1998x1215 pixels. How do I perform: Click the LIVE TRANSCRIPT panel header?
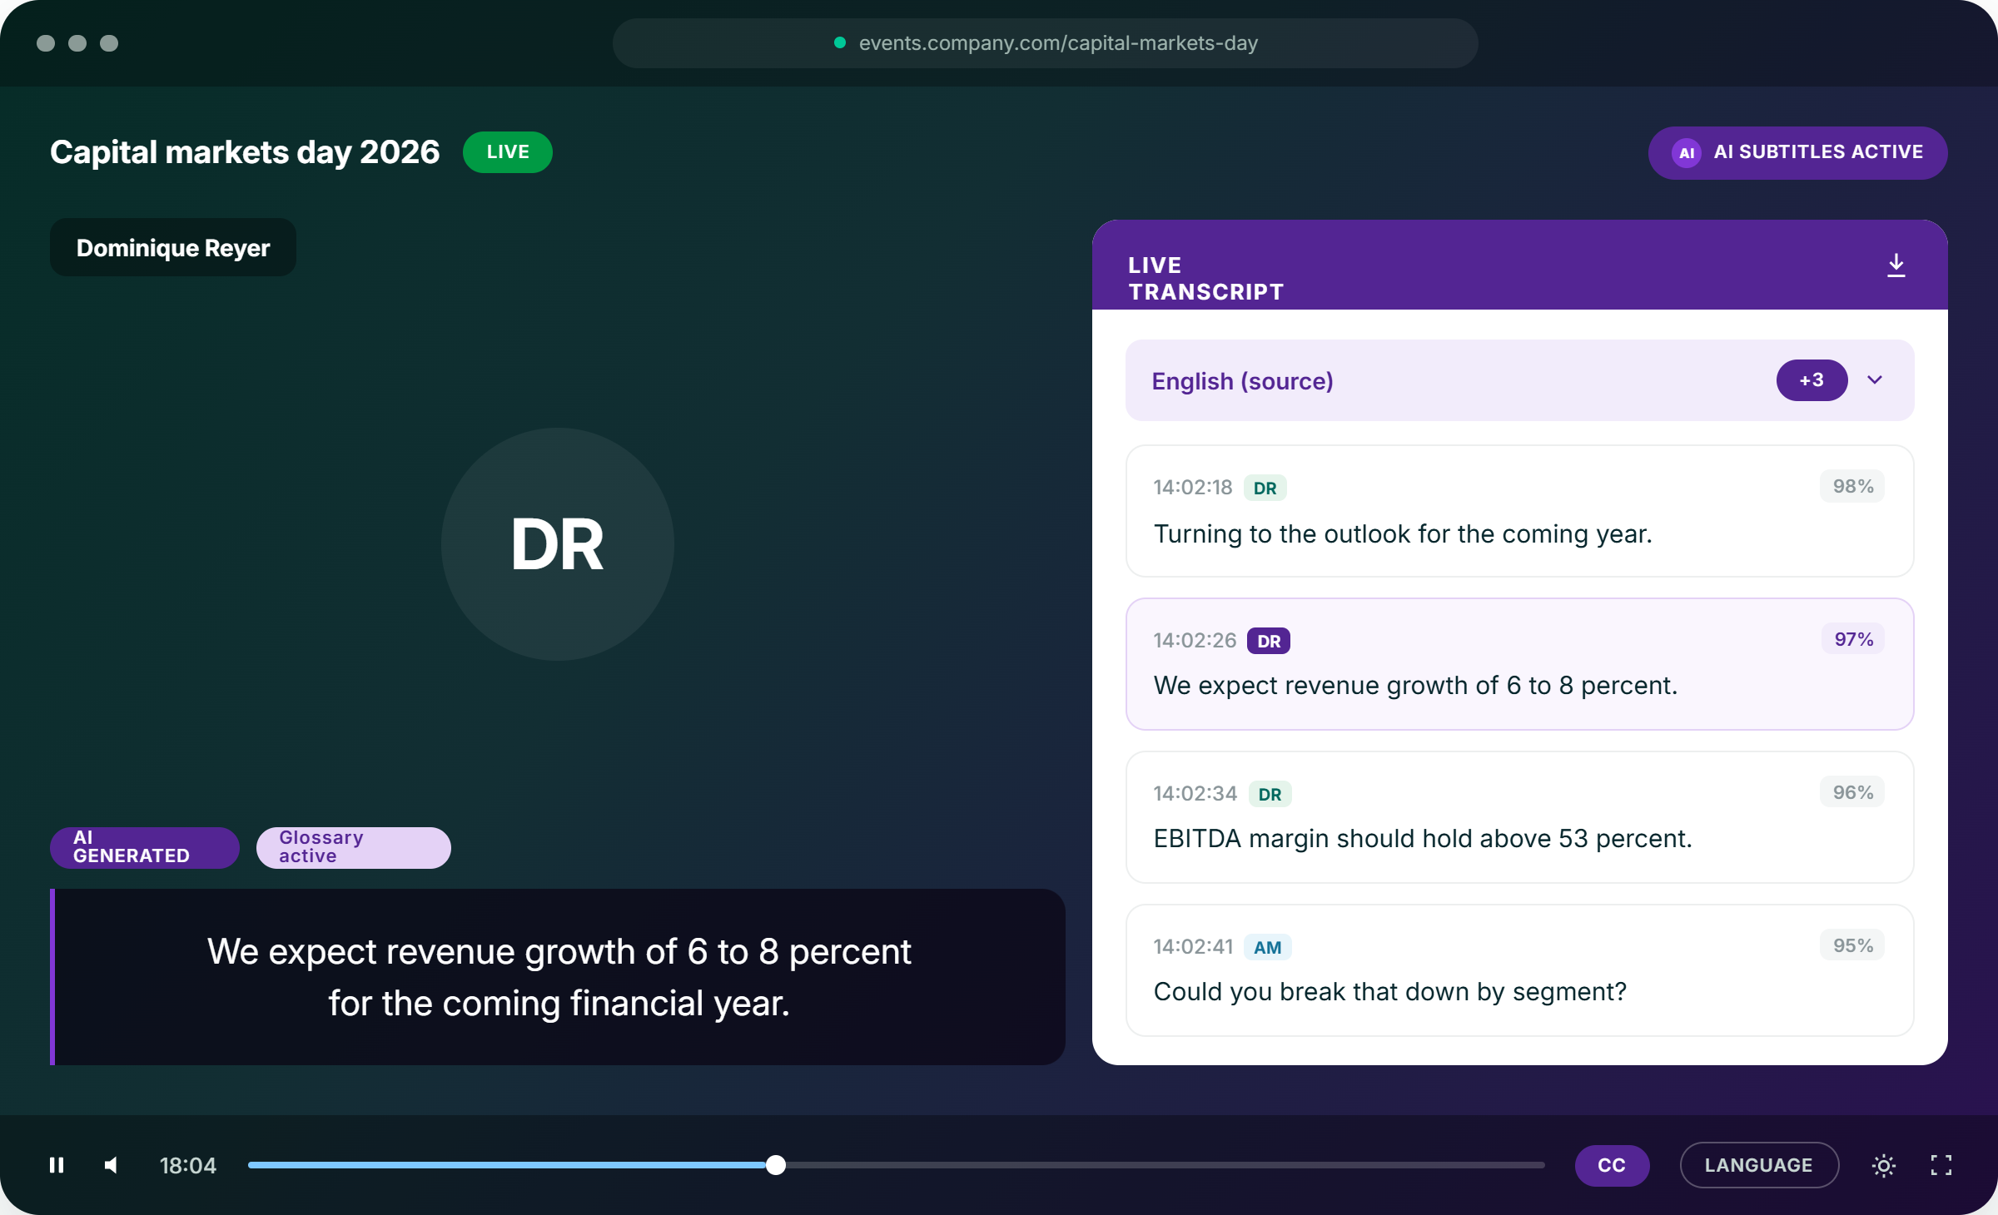pos(1519,265)
